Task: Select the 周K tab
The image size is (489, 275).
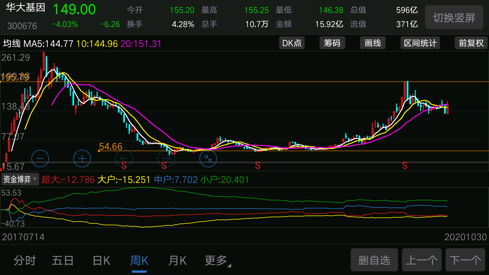Action: pos(139,261)
